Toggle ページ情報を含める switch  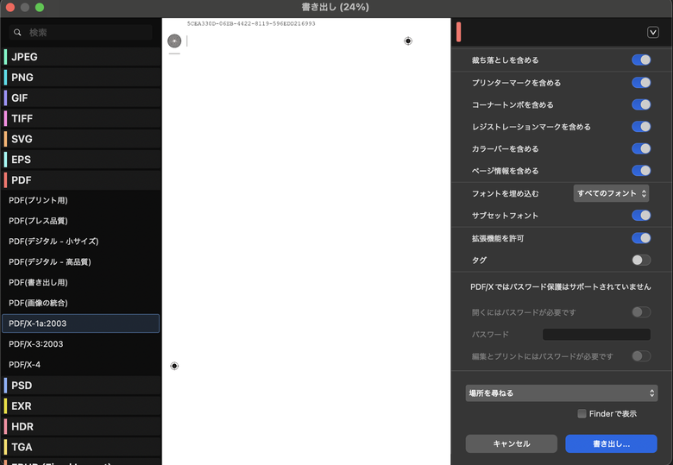641,171
